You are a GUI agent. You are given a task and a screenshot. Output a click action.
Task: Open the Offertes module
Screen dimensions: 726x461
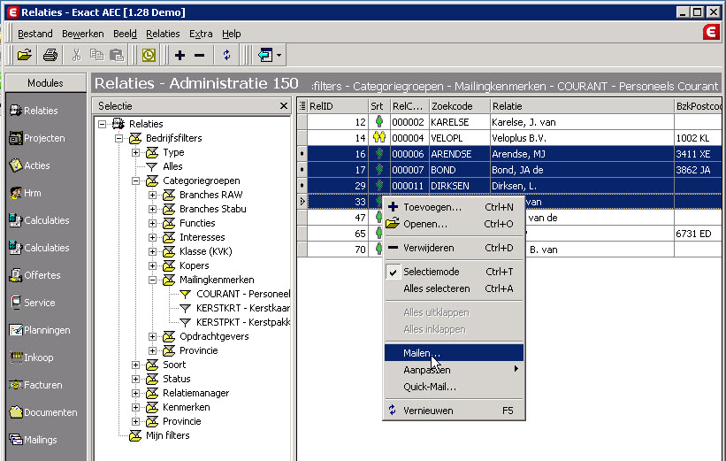tap(34, 275)
